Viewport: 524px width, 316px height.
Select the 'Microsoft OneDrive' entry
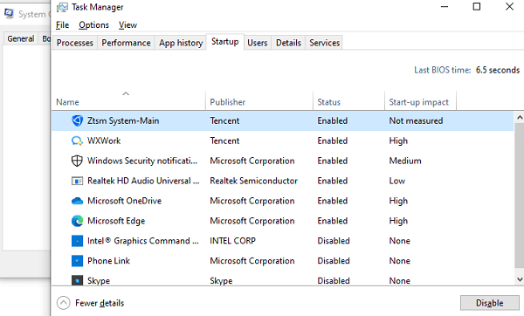pos(124,201)
